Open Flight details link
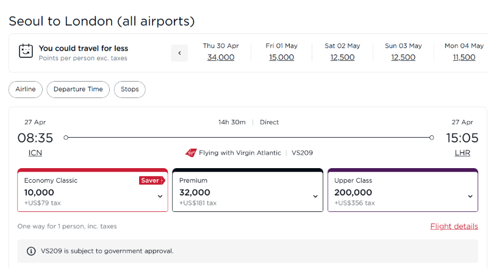Screen dimensions: 488x268 tap(454, 227)
